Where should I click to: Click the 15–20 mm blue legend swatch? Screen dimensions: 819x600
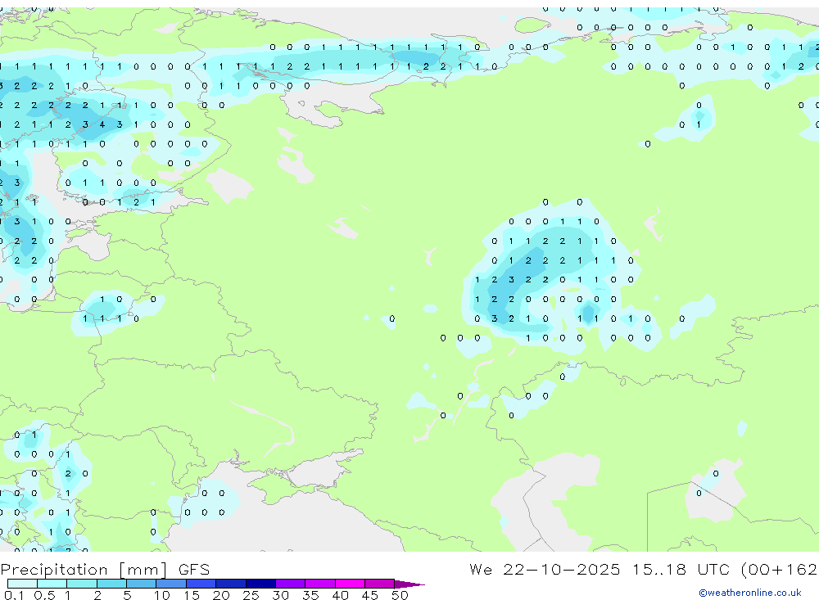[x=201, y=584]
